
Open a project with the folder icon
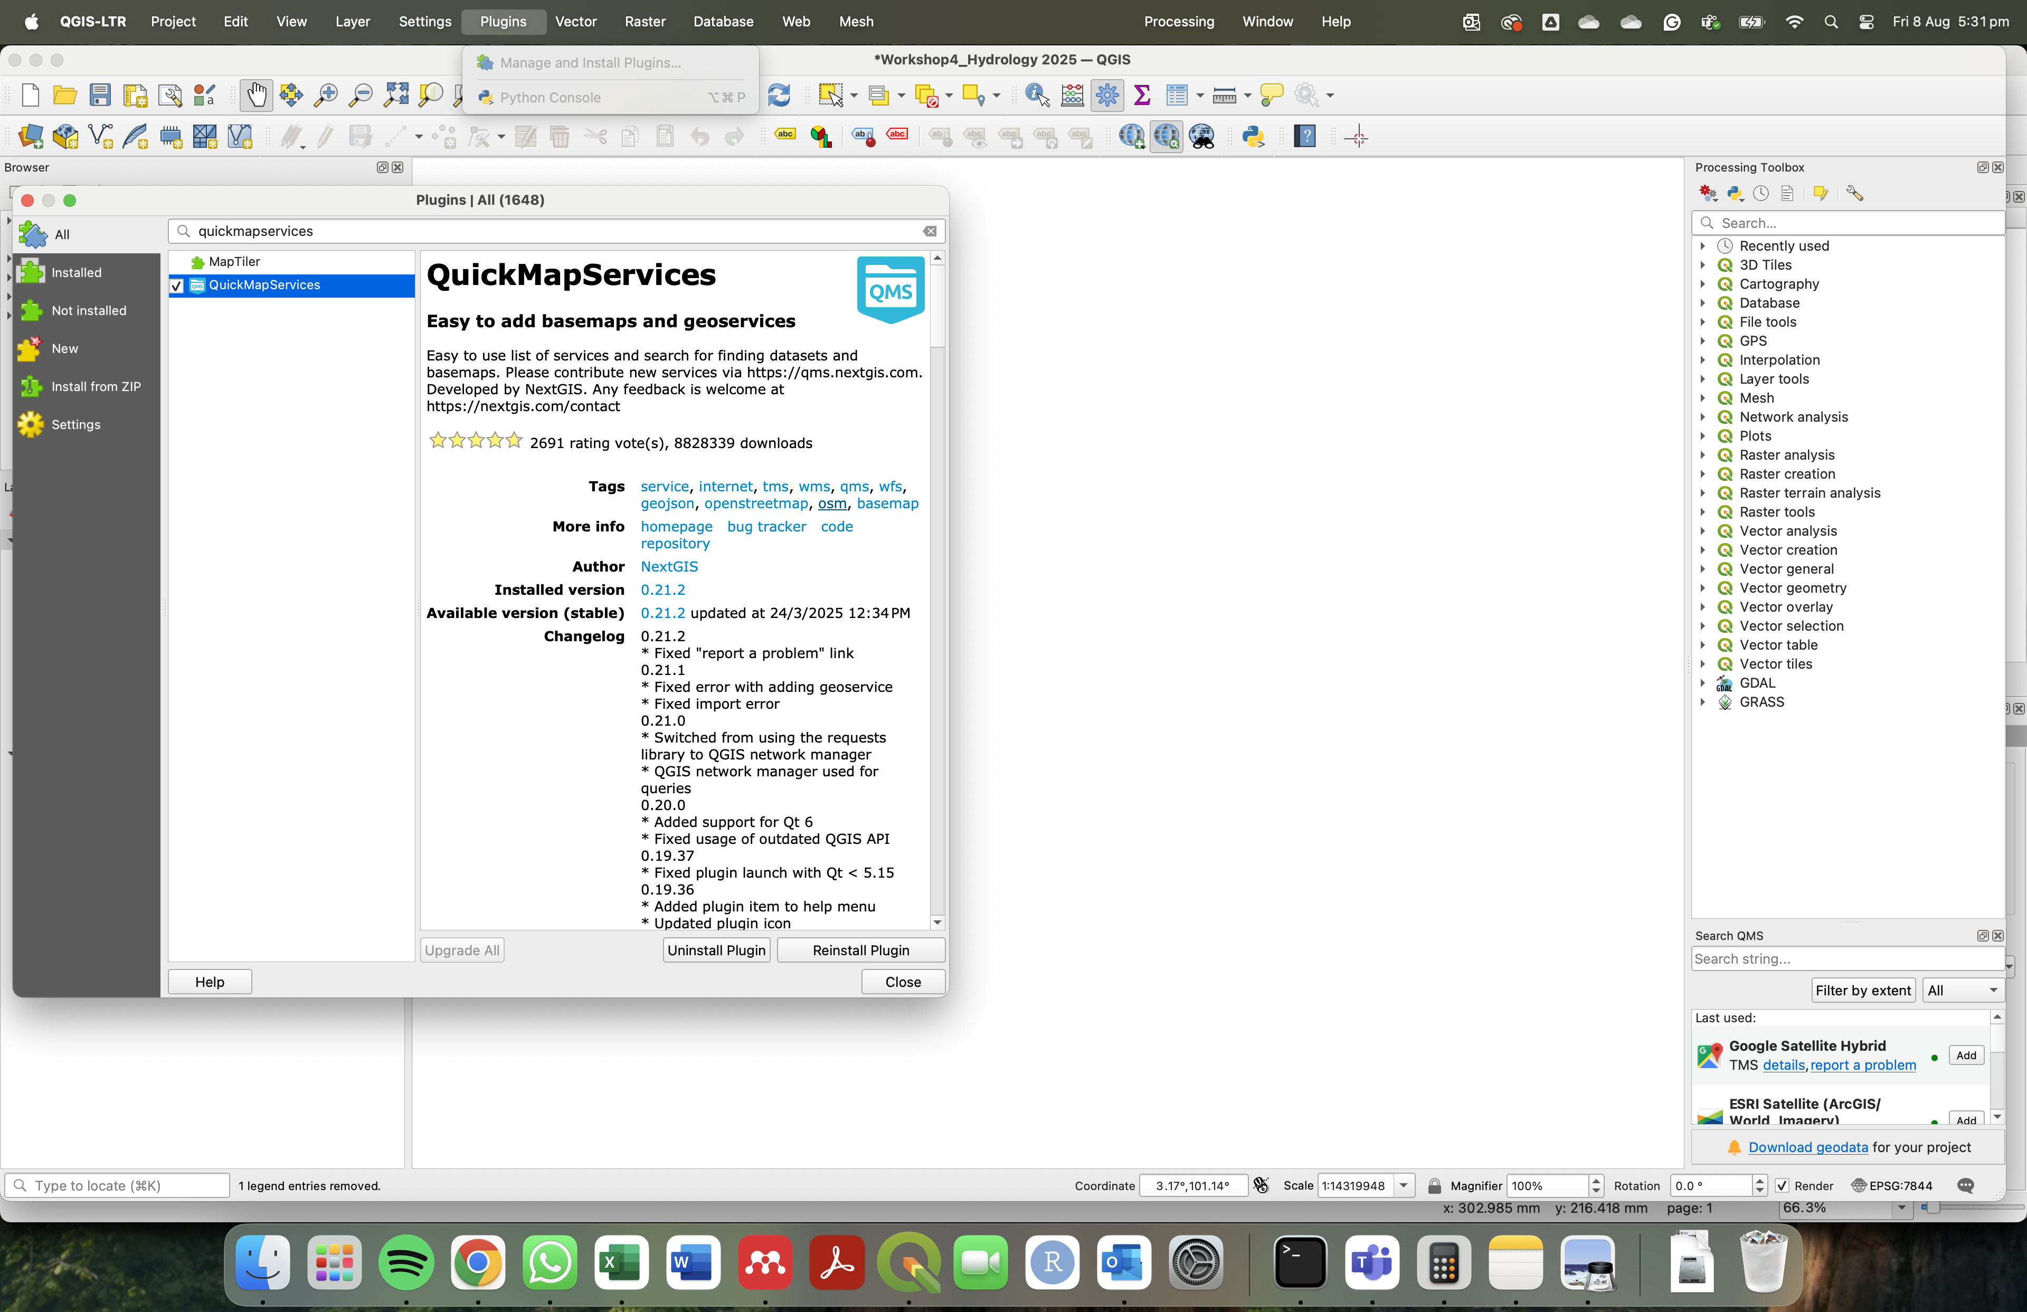(65, 96)
